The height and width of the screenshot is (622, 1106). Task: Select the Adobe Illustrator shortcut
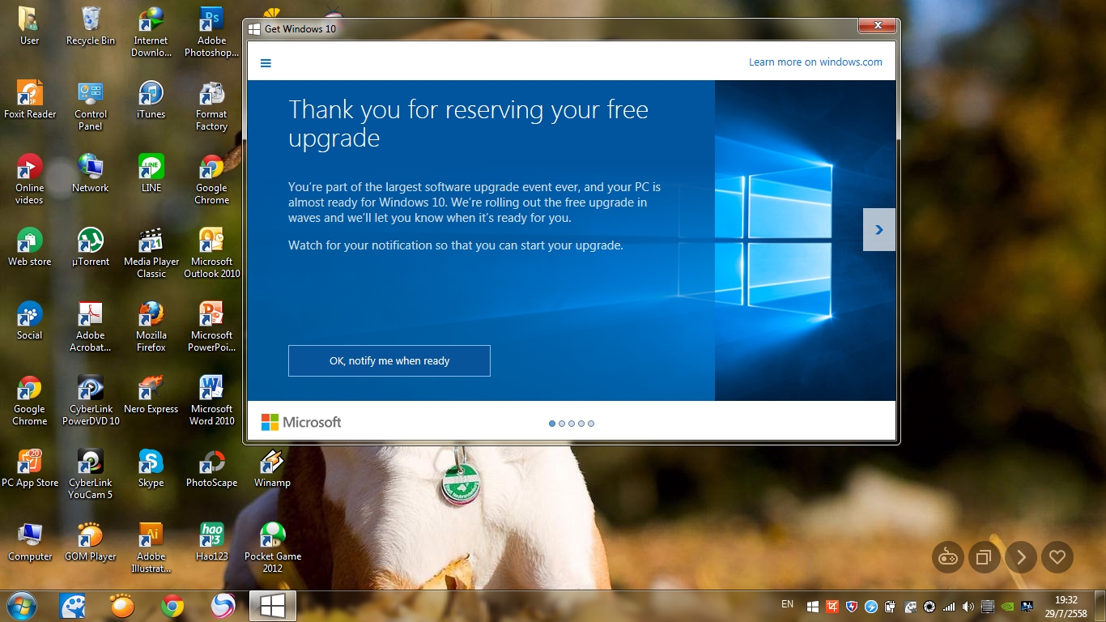tap(151, 547)
